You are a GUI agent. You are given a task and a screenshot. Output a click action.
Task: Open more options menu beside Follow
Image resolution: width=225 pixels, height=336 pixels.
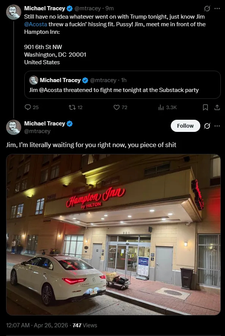pyautogui.click(x=217, y=126)
